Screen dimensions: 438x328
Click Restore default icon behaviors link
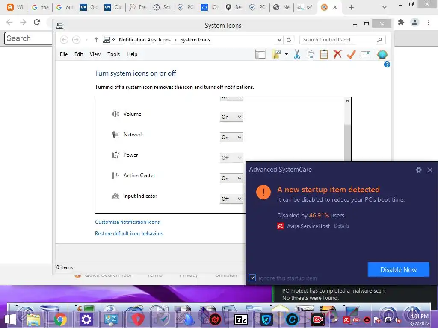[129, 234]
